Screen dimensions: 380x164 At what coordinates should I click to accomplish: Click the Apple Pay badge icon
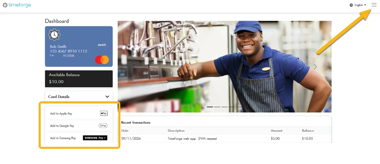click(x=104, y=113)
